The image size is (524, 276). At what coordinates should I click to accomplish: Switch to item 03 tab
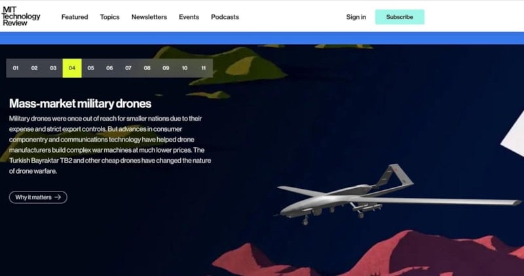53,68
